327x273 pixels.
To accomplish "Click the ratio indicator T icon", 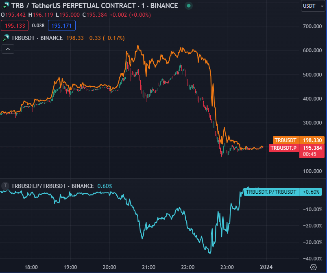I will 5,186.
